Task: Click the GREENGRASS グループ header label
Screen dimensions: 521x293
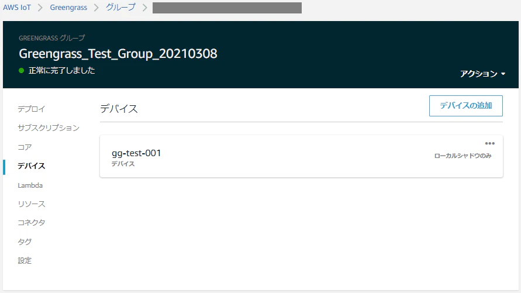Action: pyautogui.click(x=52, y=38)
